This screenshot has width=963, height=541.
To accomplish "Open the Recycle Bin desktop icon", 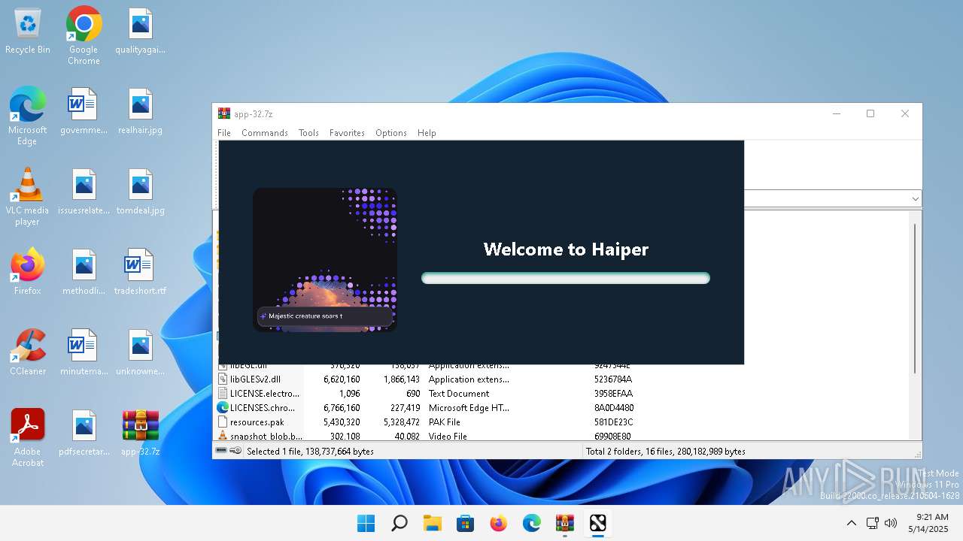I will point(28,32).
